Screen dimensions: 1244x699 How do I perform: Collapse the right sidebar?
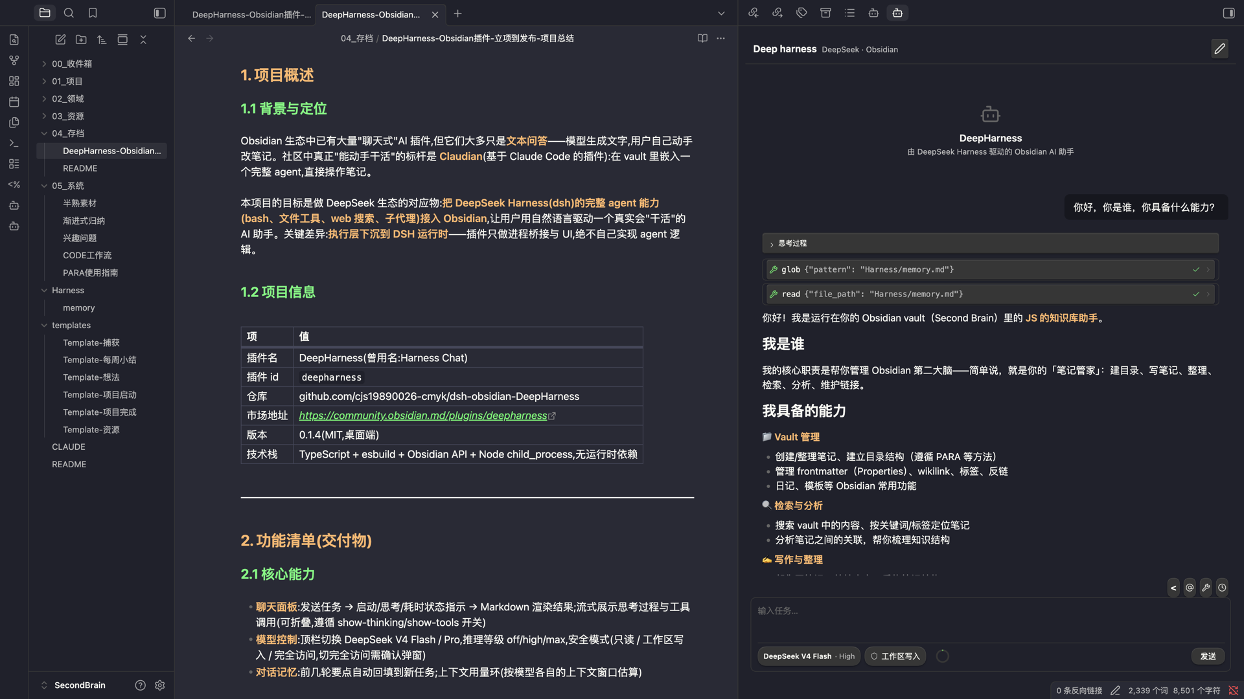pyautogui.click(x=1228, y=13)
